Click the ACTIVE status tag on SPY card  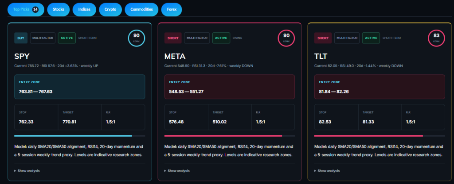pos(67,38)
